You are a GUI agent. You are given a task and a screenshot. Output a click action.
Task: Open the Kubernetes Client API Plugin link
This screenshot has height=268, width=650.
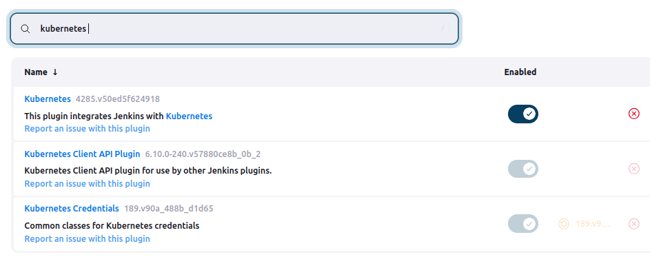(82, 154)
